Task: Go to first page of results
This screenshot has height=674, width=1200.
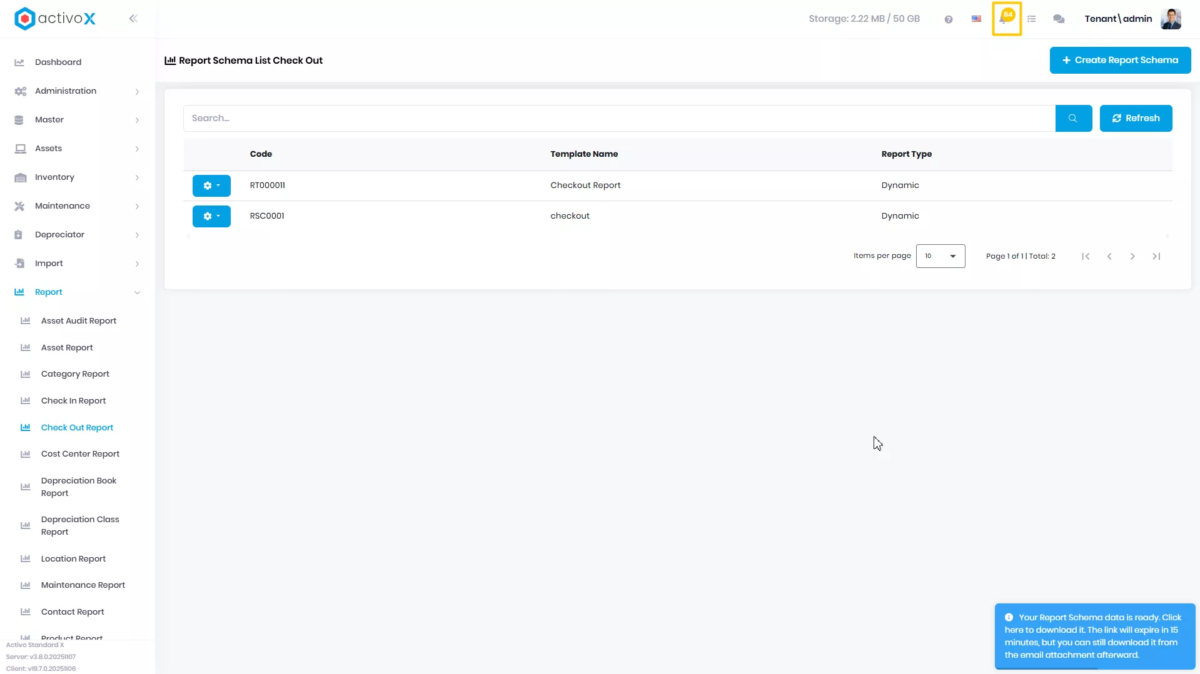Action: point(1086,256)
